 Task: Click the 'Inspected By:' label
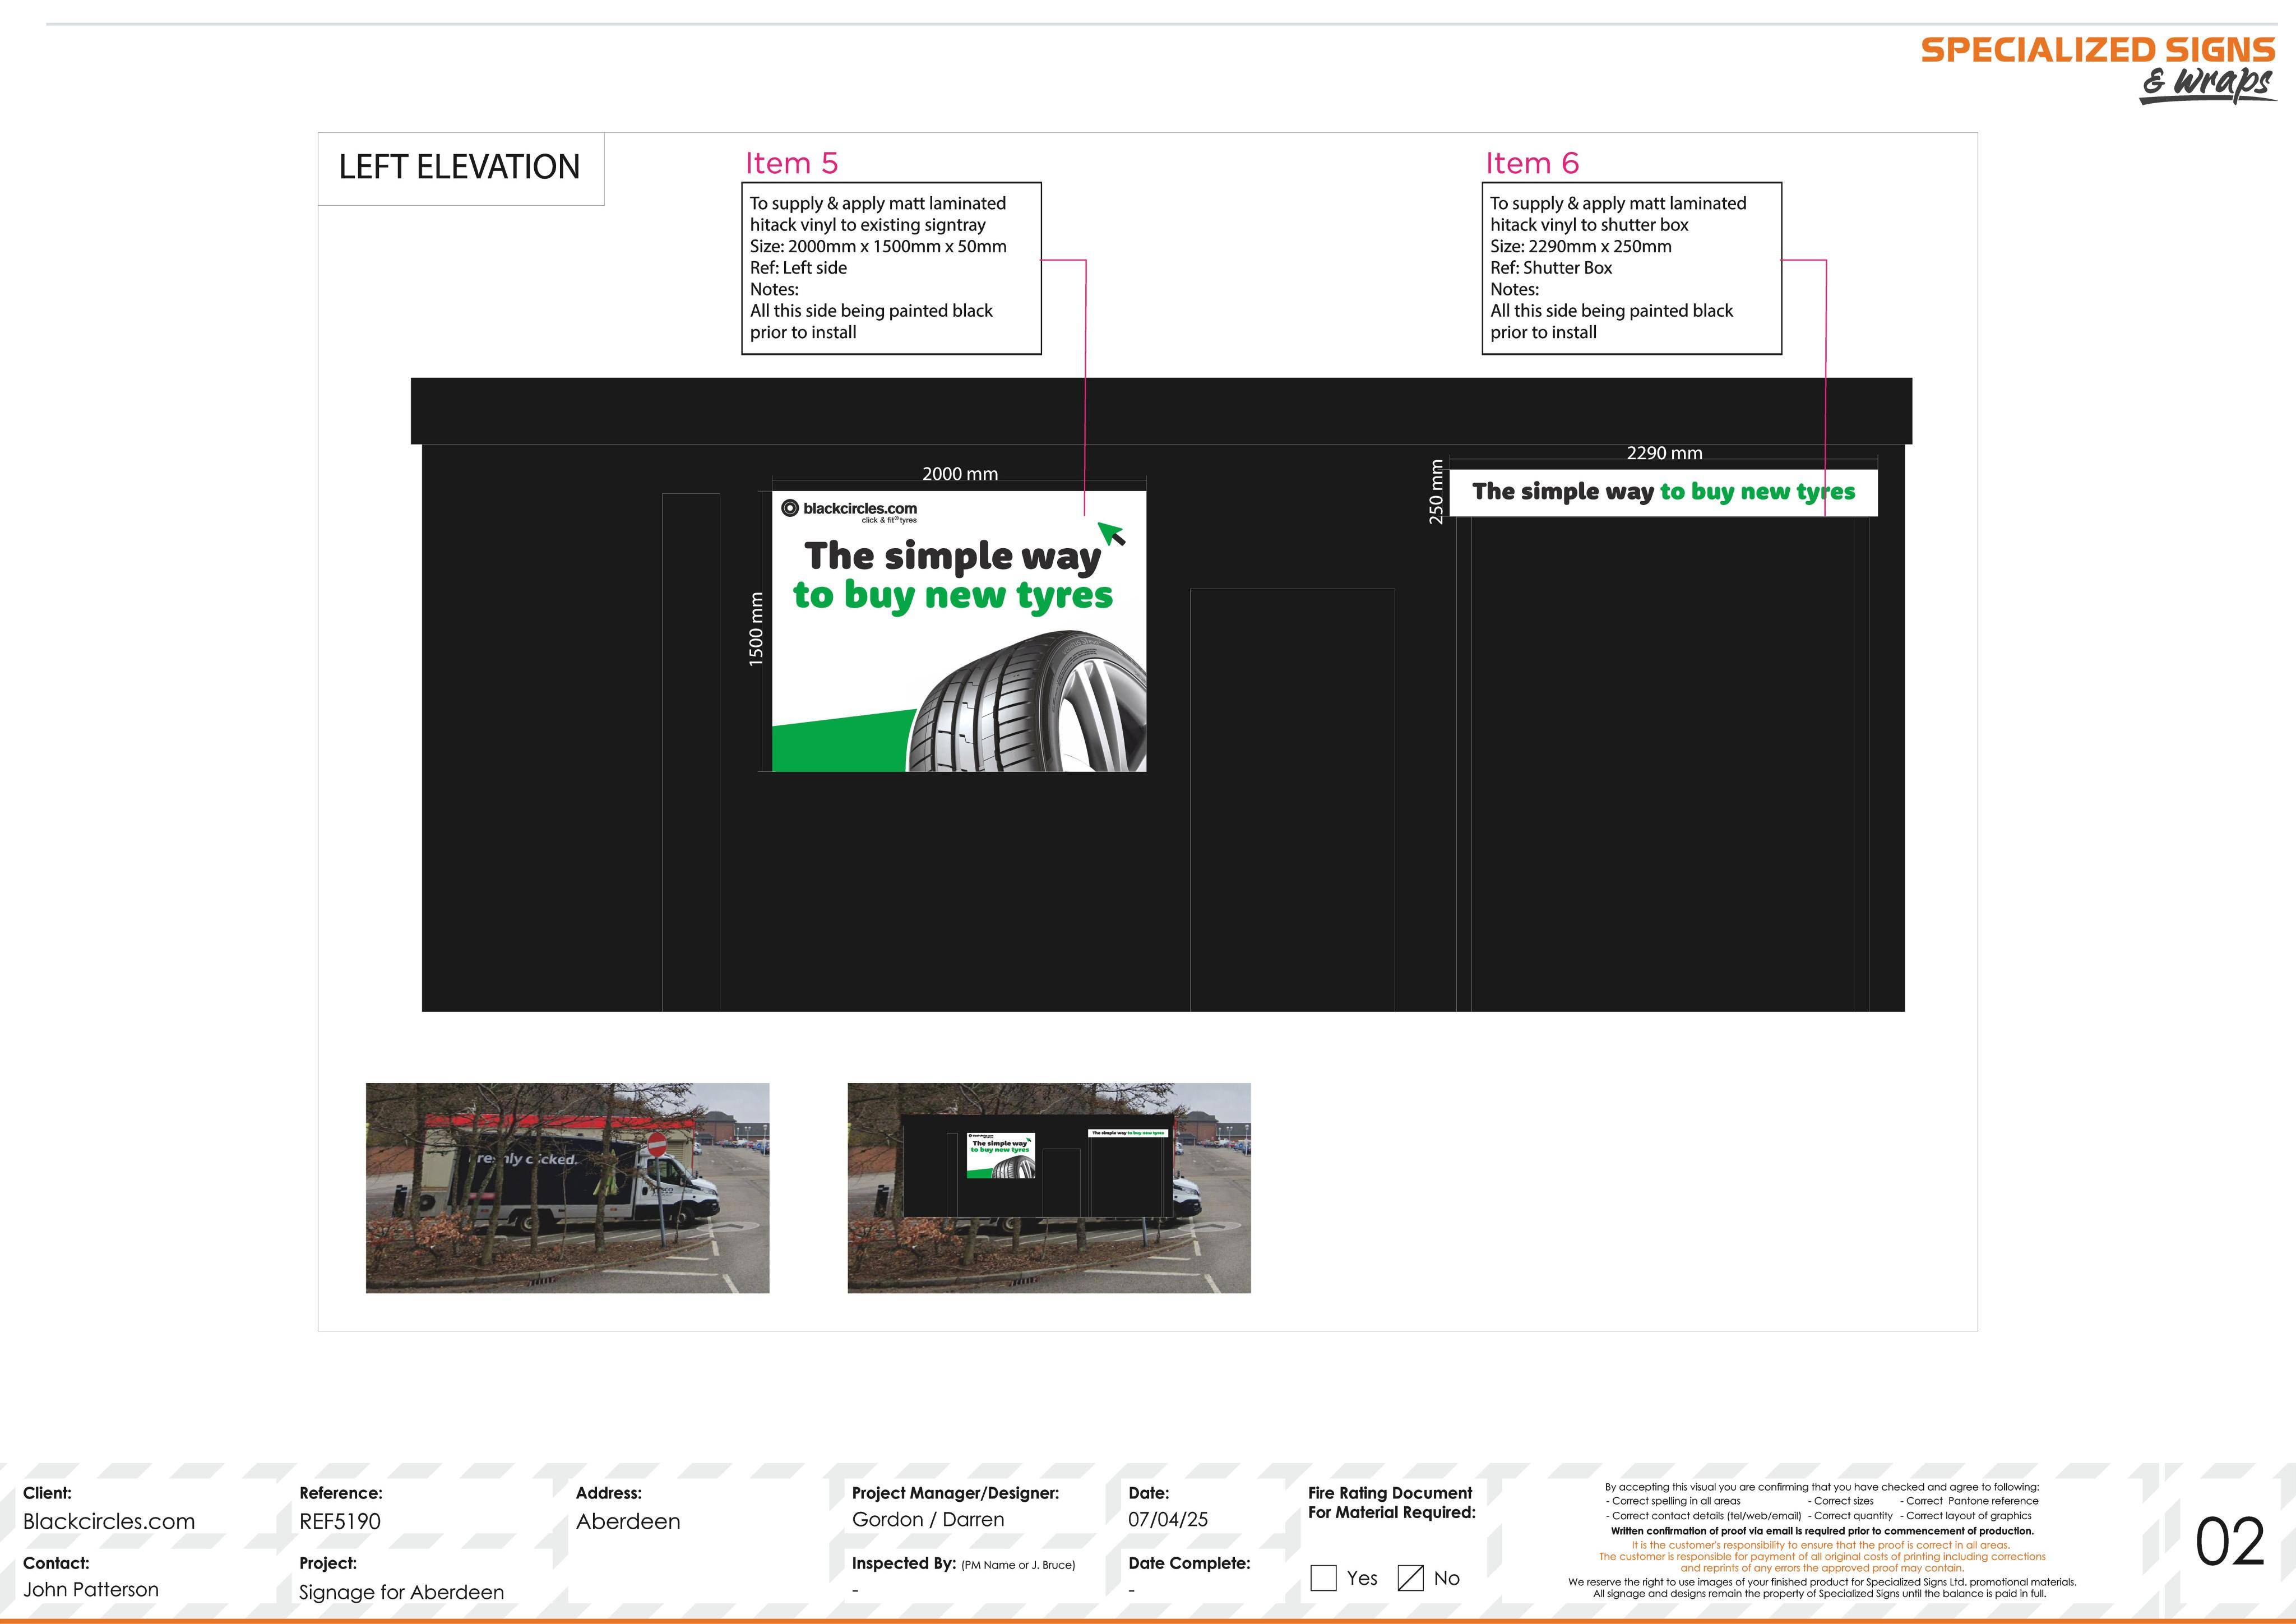[903, 1563]
